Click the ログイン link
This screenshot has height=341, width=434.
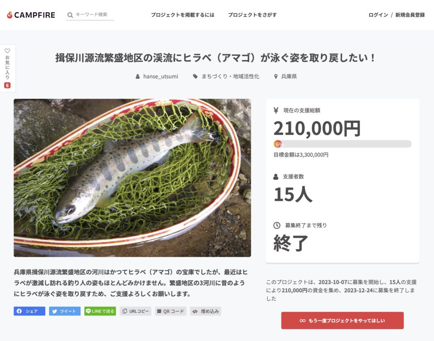pyautogui.click(x=378, y=15)
